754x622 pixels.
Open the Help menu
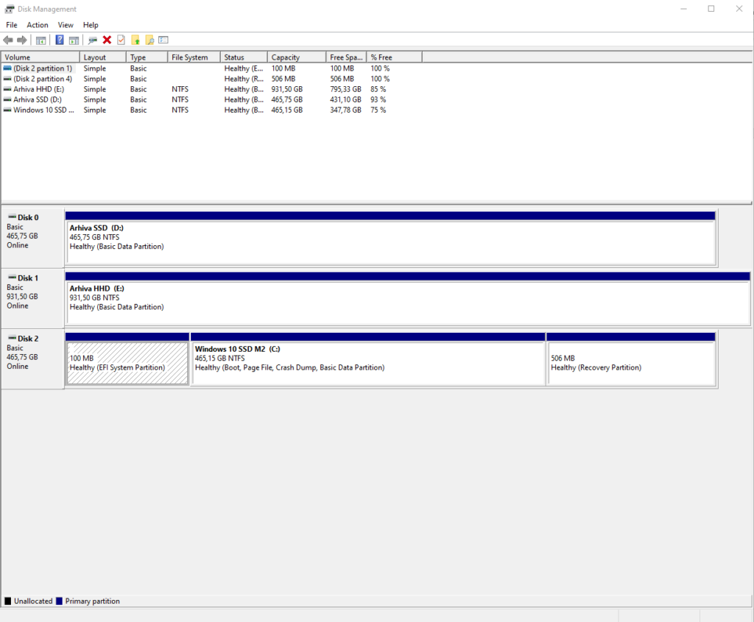click(91, 25)
